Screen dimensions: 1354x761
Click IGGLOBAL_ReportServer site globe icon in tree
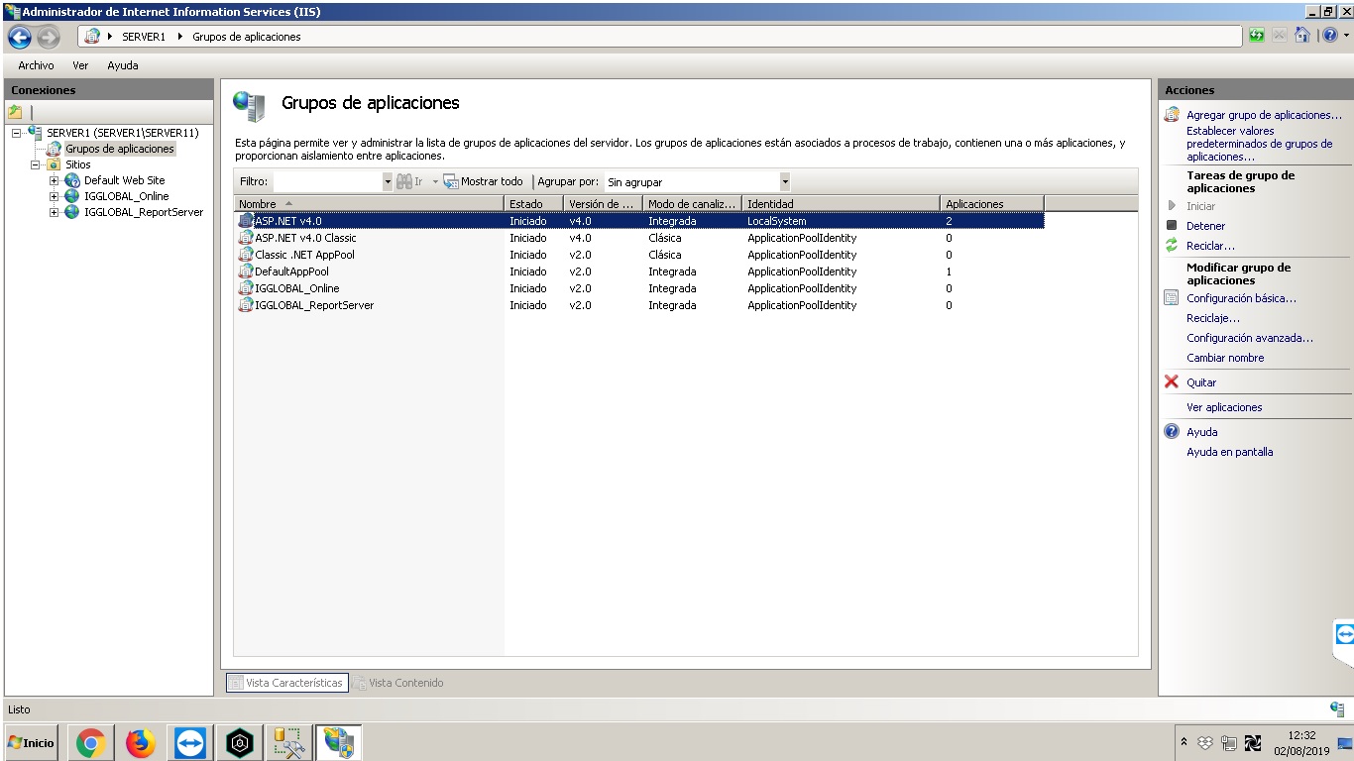[x=72, y=212]
